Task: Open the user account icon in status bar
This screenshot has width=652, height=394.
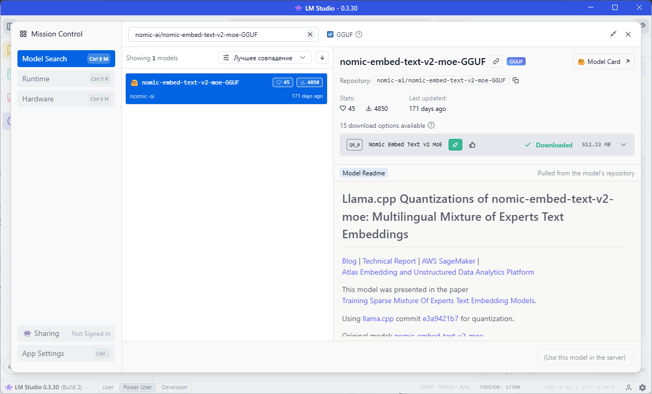Action: [629, 387]
